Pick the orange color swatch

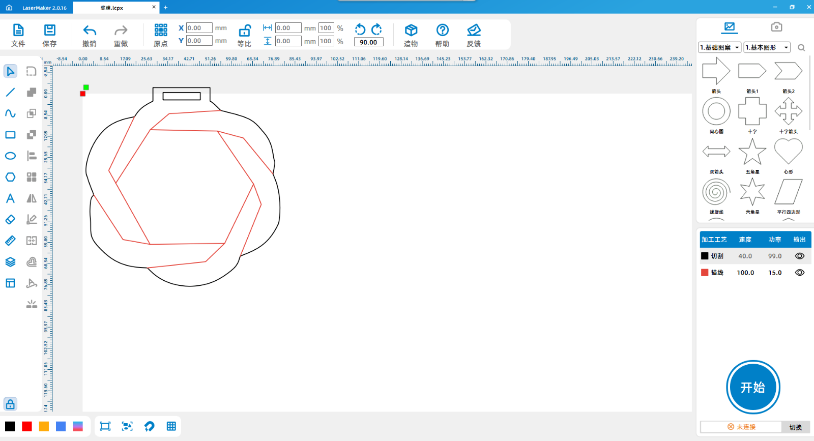click(44, 426)
